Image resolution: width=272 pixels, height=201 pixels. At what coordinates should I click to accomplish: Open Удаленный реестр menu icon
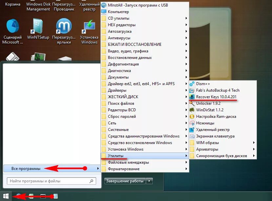192,130
